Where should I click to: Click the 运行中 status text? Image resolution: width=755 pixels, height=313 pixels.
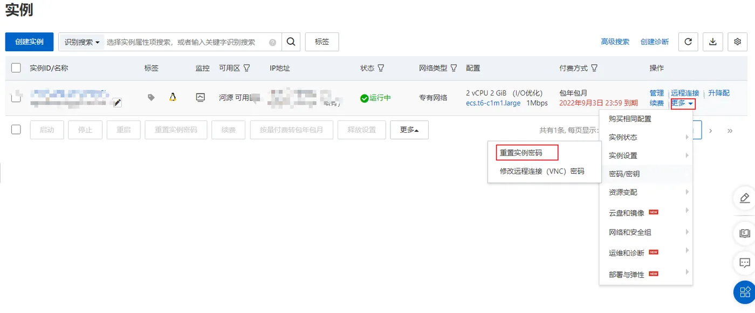pos(380,98)
